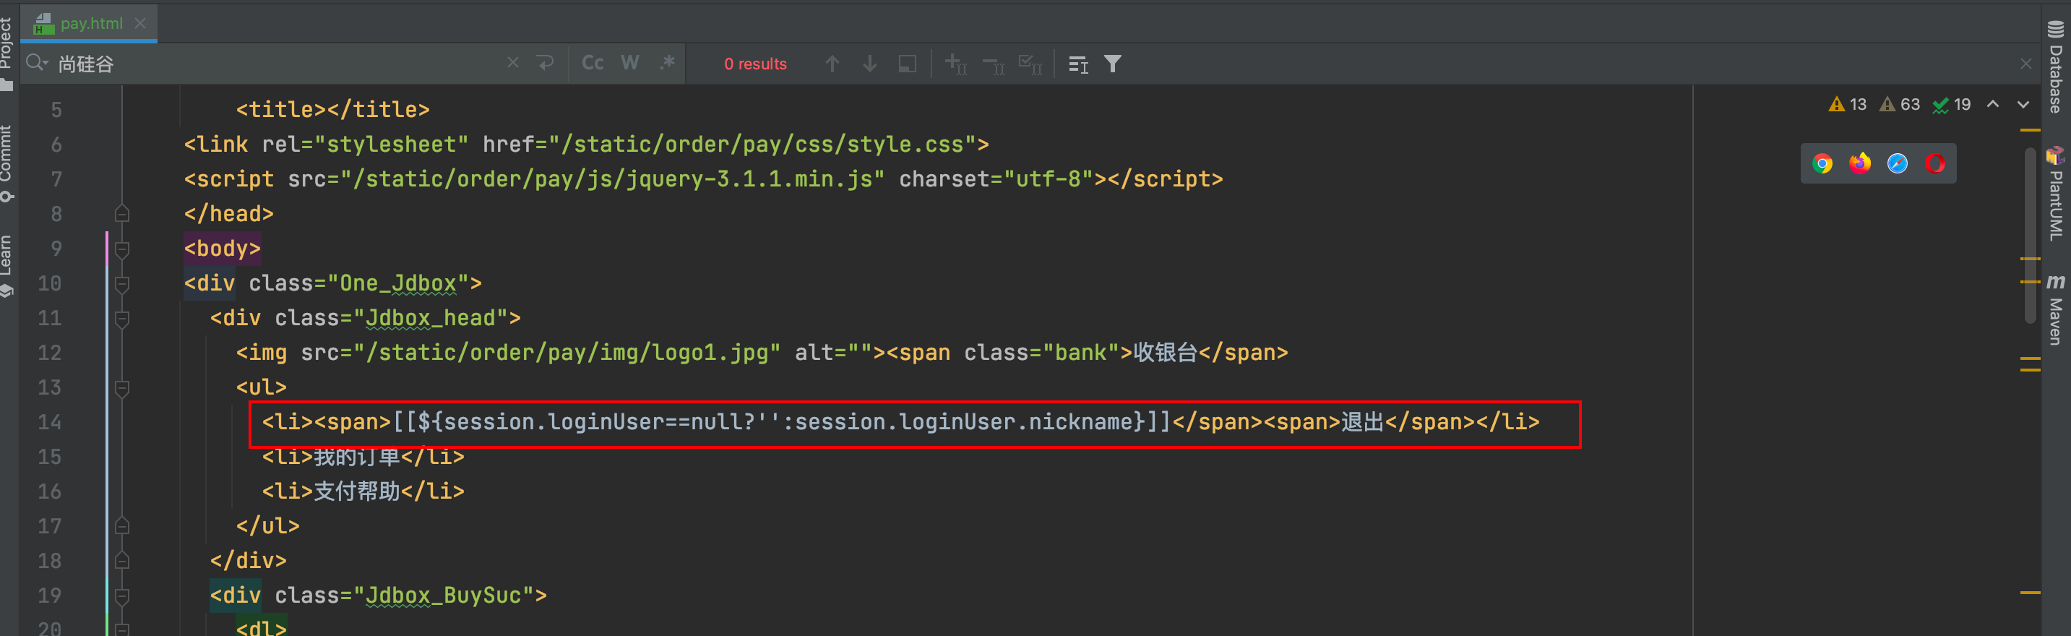Open preview in Chrome browser

click(x=1822, y=163)
